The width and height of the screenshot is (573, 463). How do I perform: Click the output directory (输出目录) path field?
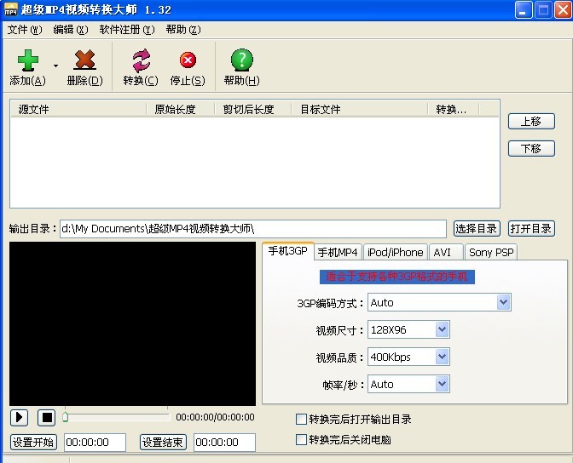pos(253,229)
